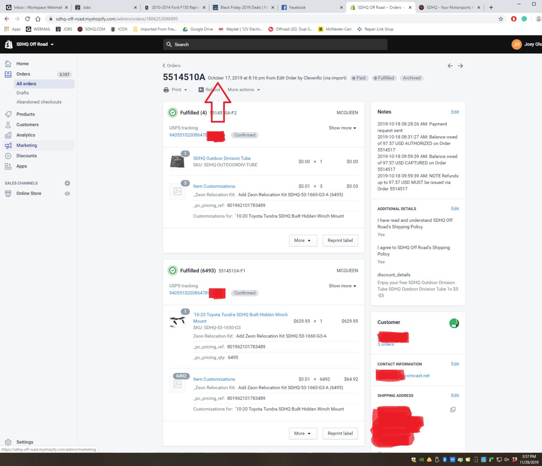542x466 pixels.
Task: Switch to Inbox Workspace Webmail tab
Action: pos(36,7)
